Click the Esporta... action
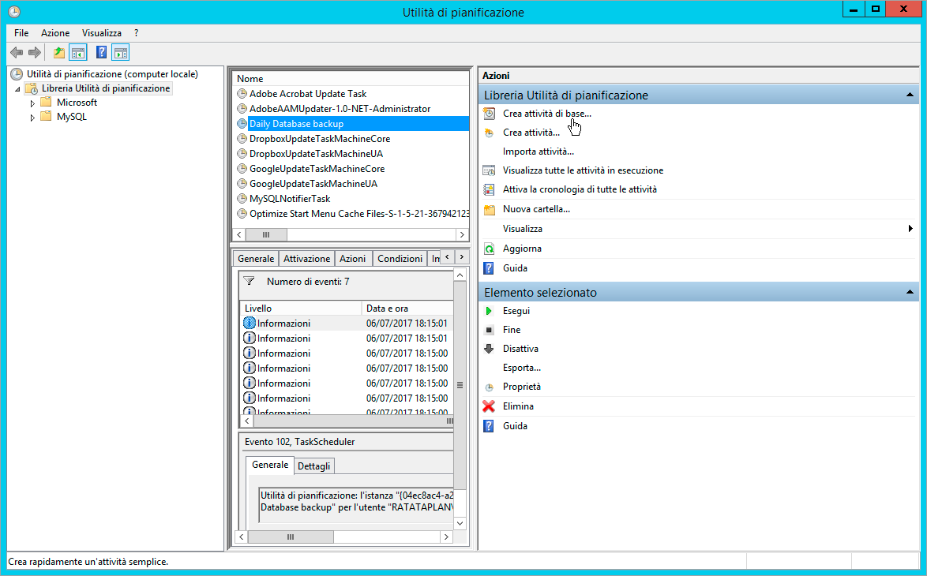The image size is (927, 576). coord(521,368)
